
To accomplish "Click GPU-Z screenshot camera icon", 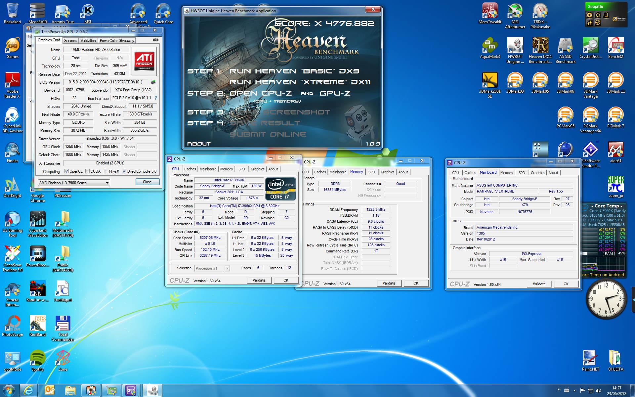I will [x=155, y=40].
